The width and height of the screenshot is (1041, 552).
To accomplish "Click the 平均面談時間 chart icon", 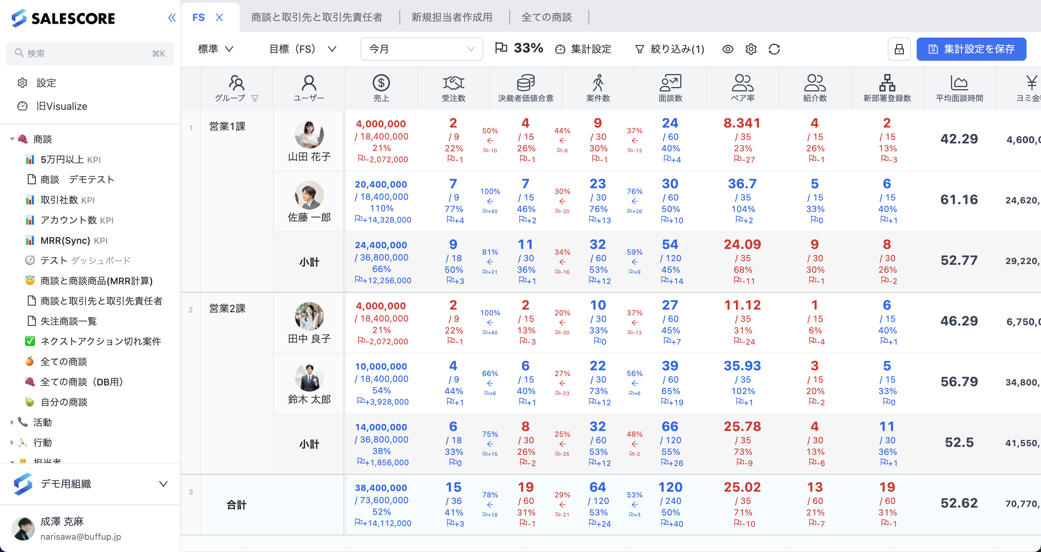I will coord(959,82).
